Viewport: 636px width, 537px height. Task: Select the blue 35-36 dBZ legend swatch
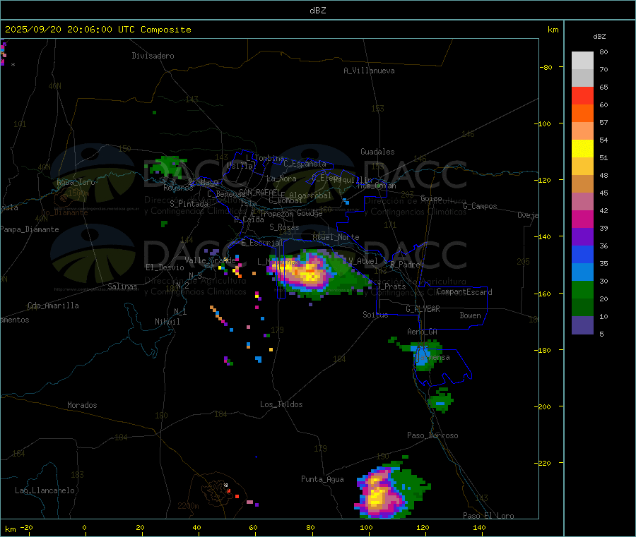tap(582, 254)
